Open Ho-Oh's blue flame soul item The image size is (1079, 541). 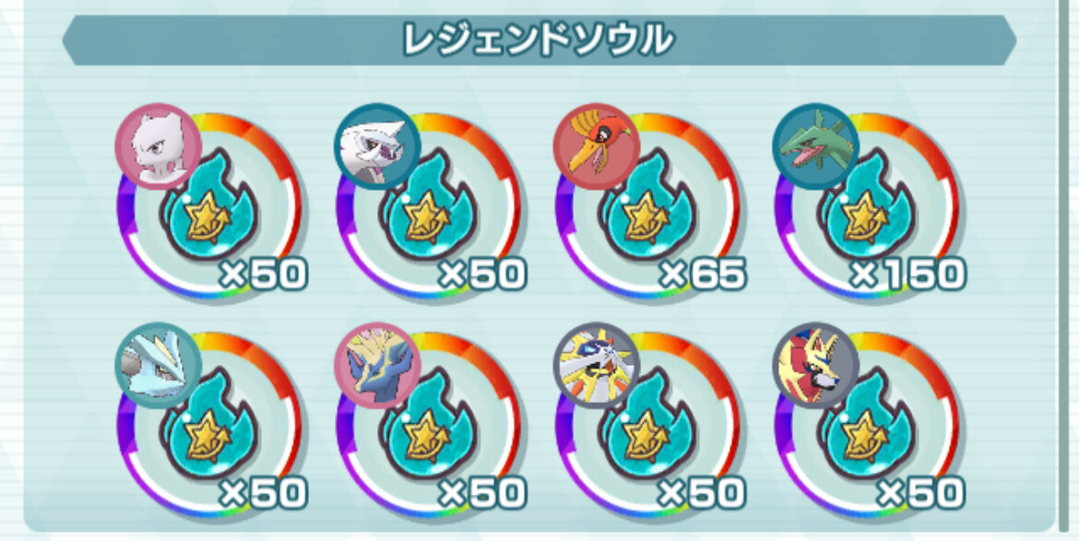pyautogui.click(x=648, y=208)
